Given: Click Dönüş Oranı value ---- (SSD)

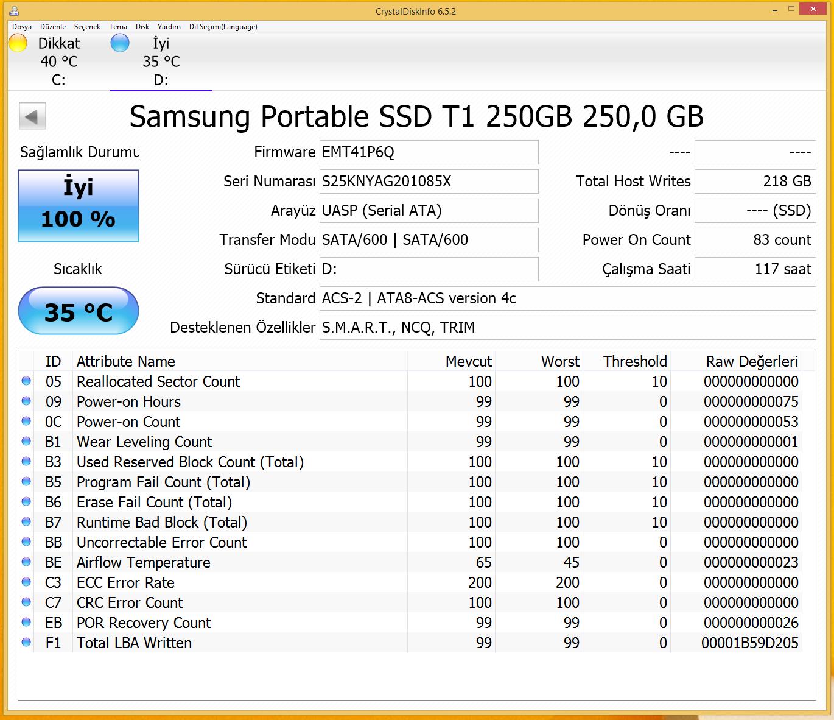Looking at the screenshot, I should pos(755,211).
